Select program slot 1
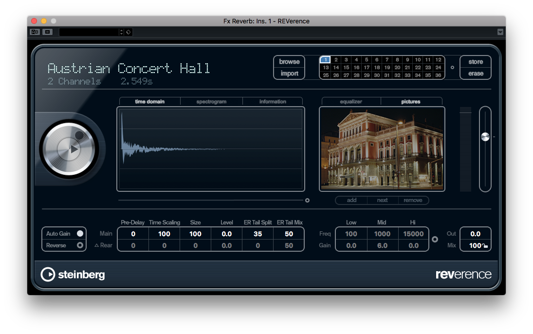Viewport: 533px width, 334px height. (x=326, y=59)
